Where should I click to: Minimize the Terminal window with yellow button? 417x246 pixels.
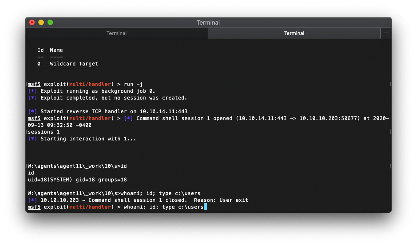(41, 22)
